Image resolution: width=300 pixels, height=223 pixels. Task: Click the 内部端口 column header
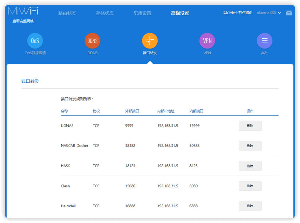pyautogui.click(x=196, y=111)
